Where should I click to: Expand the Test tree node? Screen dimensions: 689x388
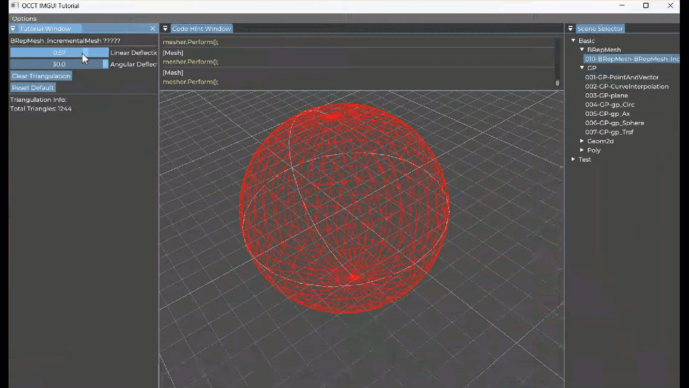pyautogui.click(x=573, y=160)
